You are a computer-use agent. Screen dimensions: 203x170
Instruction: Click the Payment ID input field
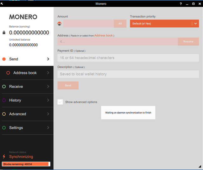(x=128, y=58)
